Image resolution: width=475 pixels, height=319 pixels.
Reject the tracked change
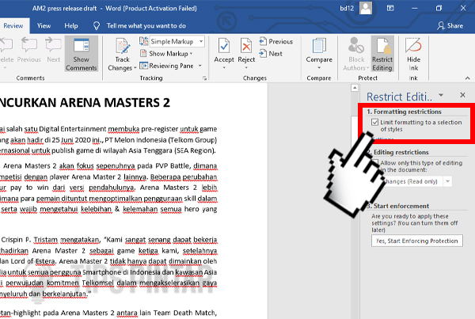246,50
